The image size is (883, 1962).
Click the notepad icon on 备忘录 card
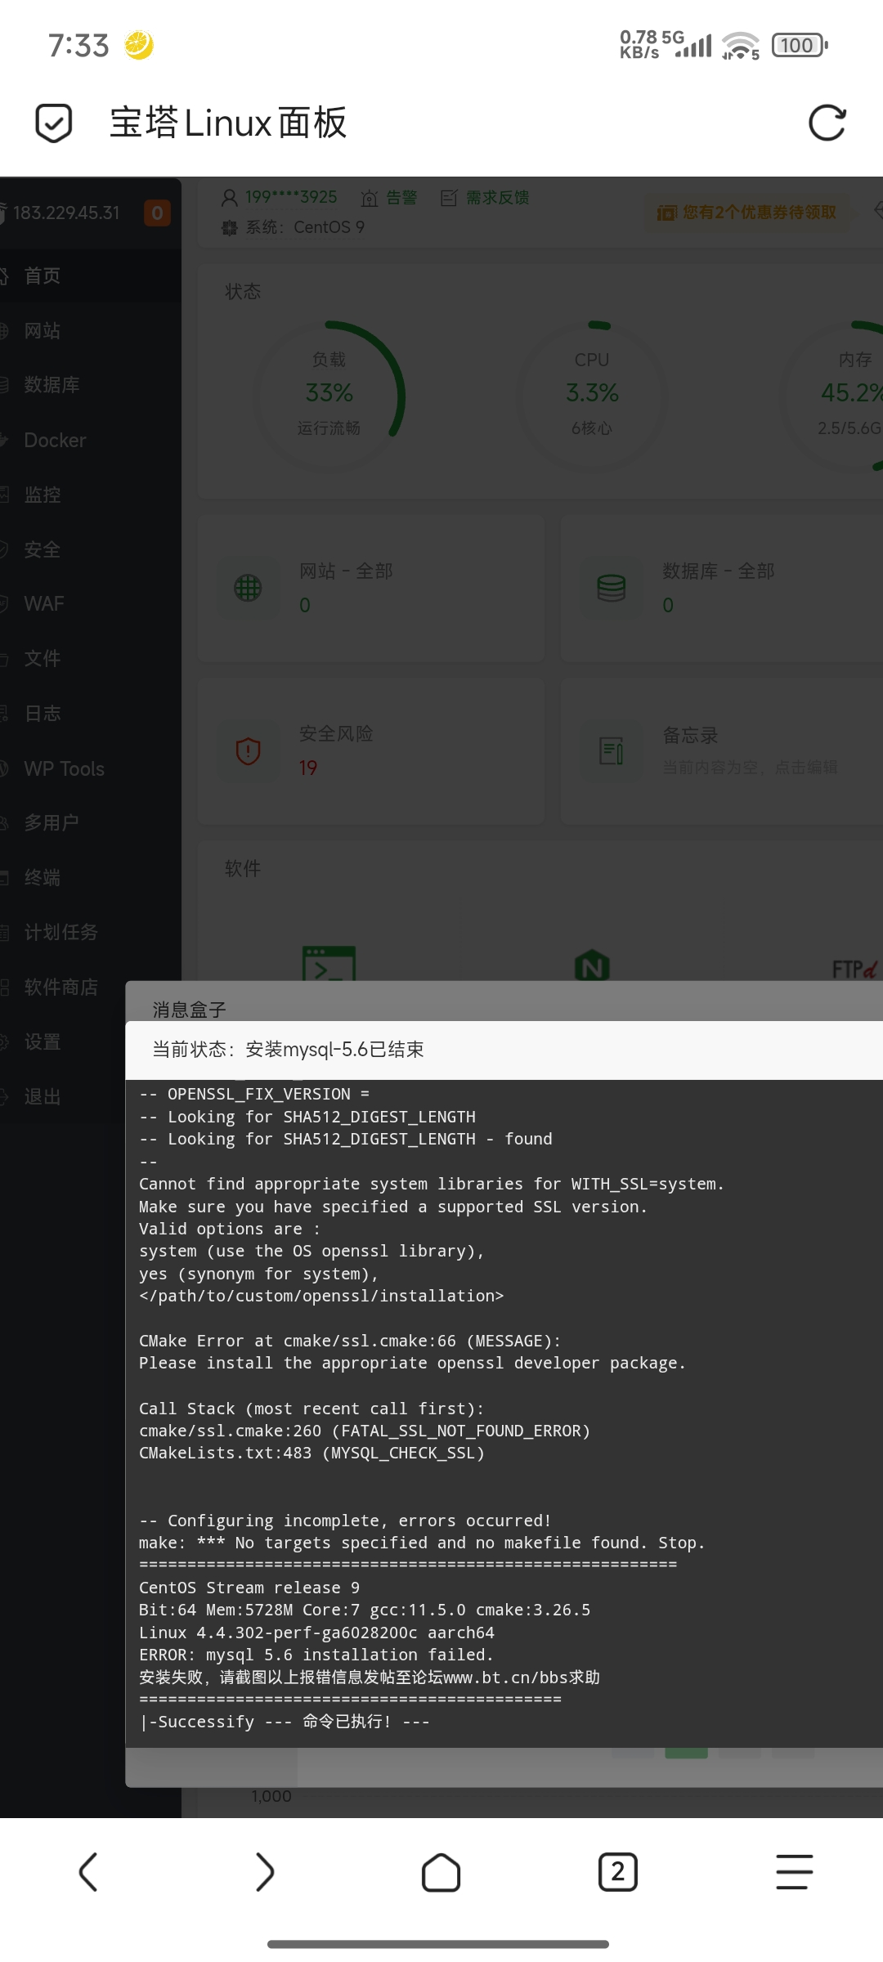click(611, 751)
